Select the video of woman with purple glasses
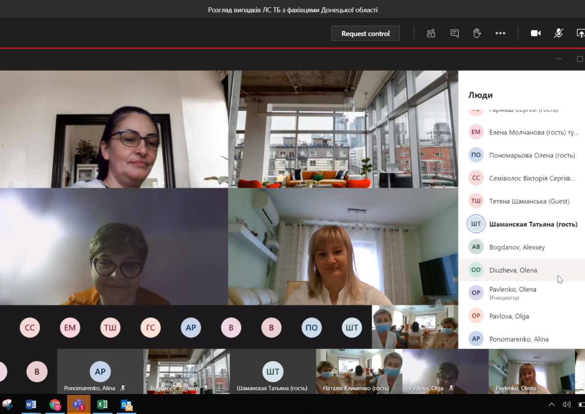Viewport: 585px width, 414px height. [x=114, y=129]
